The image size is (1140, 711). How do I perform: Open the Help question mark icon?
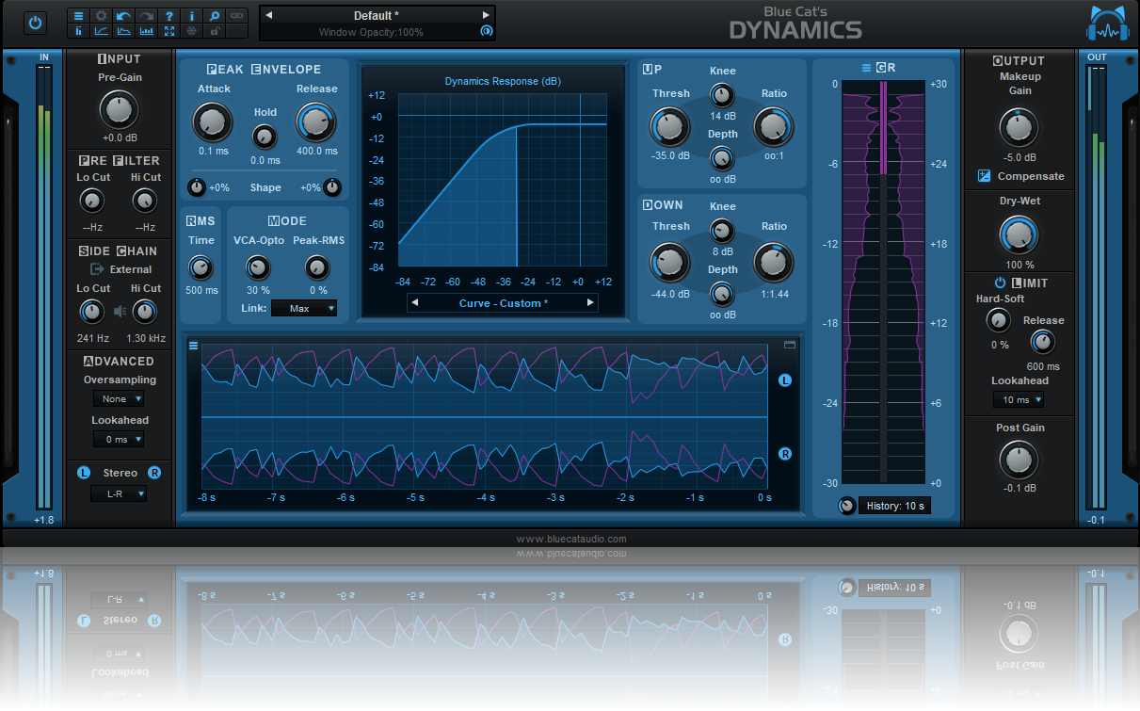[x=169, y=15]
